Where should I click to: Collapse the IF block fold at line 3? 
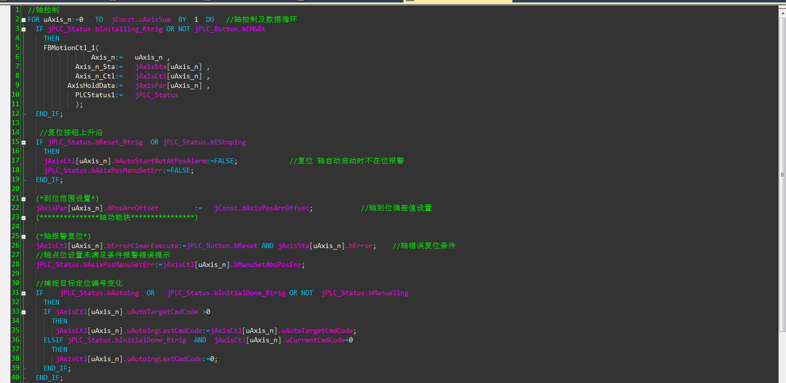(23, 29)
